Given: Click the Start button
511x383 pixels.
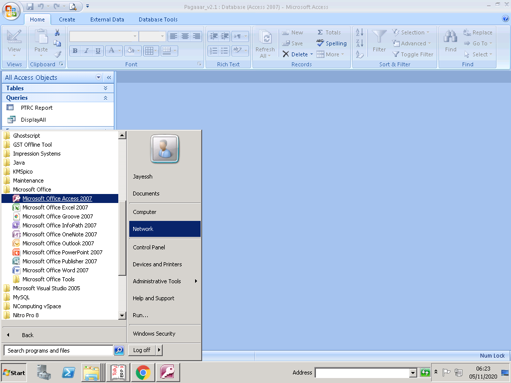Looking at the screenshot, I should (x=13, y=373).
